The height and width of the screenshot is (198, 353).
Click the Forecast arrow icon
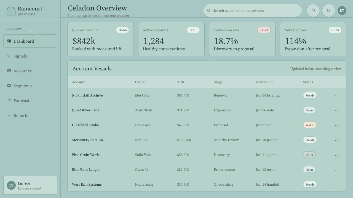coord(9,100)
